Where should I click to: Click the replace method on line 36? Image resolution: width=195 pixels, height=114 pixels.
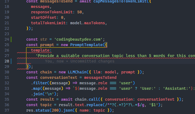coord(94,105)
